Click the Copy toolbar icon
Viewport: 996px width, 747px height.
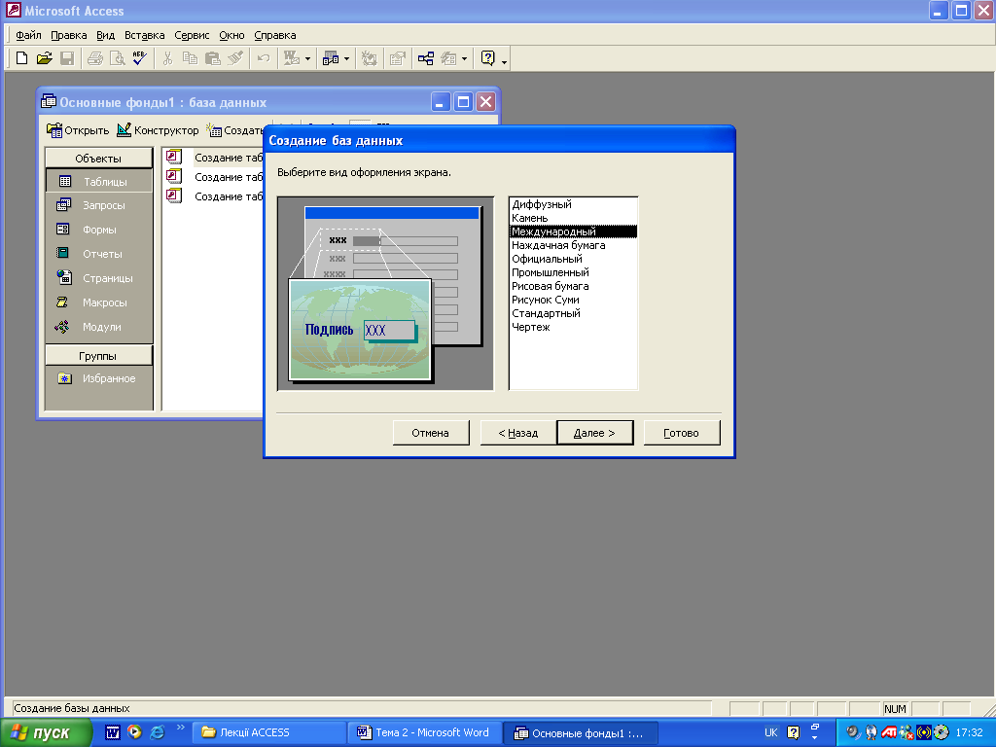coord(190,58)
